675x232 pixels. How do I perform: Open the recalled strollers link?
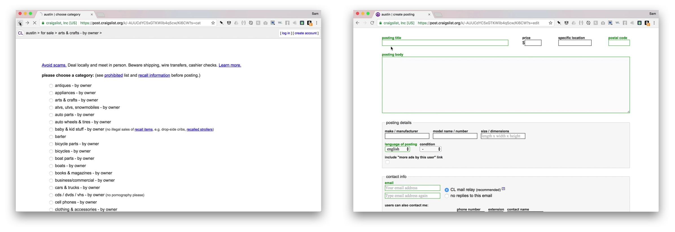tap(200, 130)
